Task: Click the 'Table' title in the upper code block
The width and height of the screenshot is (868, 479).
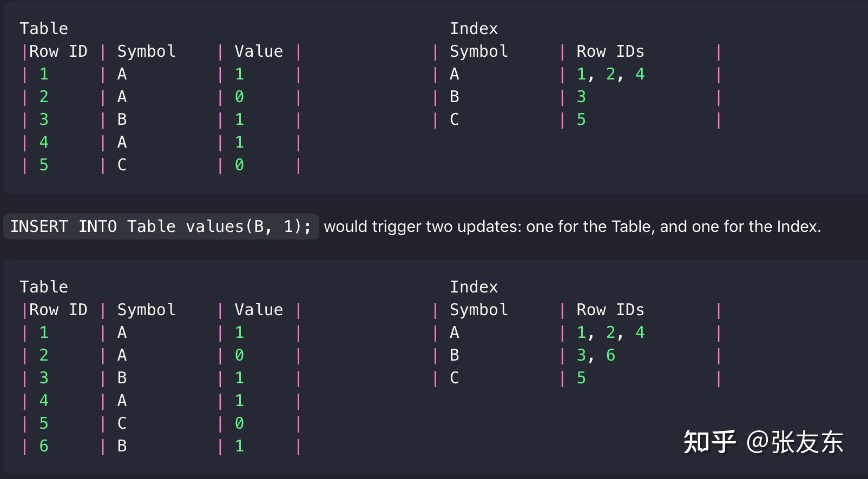Action: 44,29
